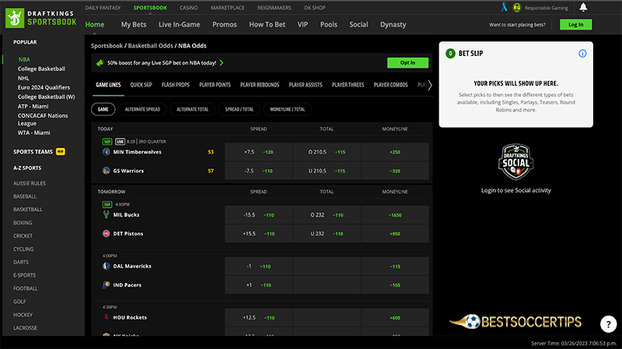The height and width of the screenshot is (349, 622).
Task: Pick Pistons moneyline +950
Action: (x=395, y=233)
